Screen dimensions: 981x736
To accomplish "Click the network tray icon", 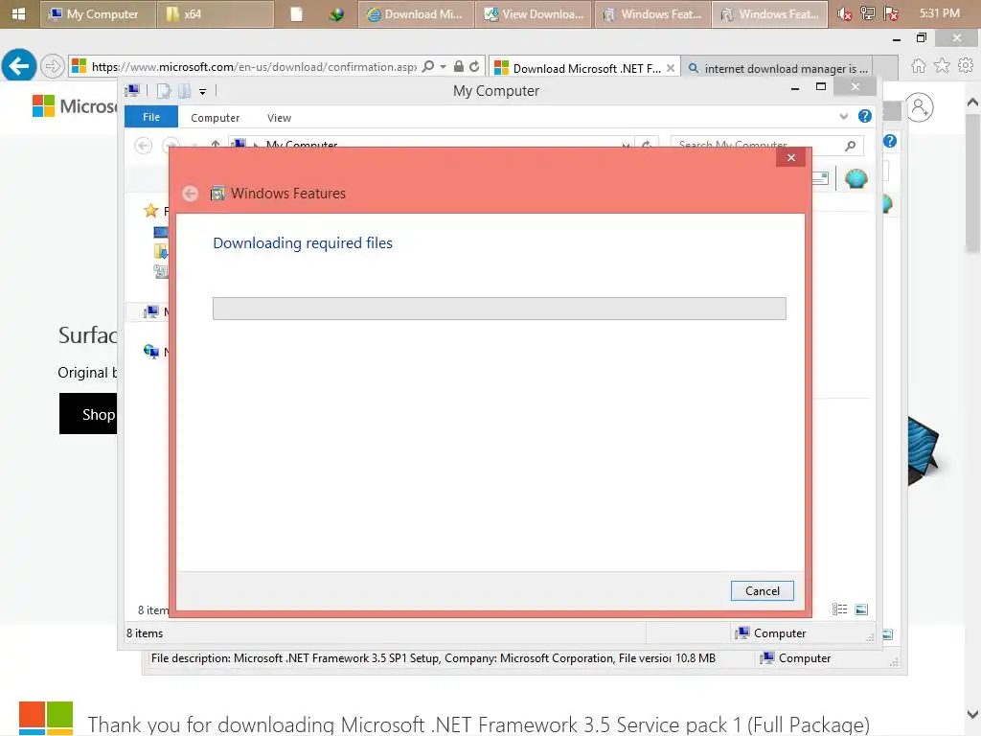I will [x=868, y=13].
